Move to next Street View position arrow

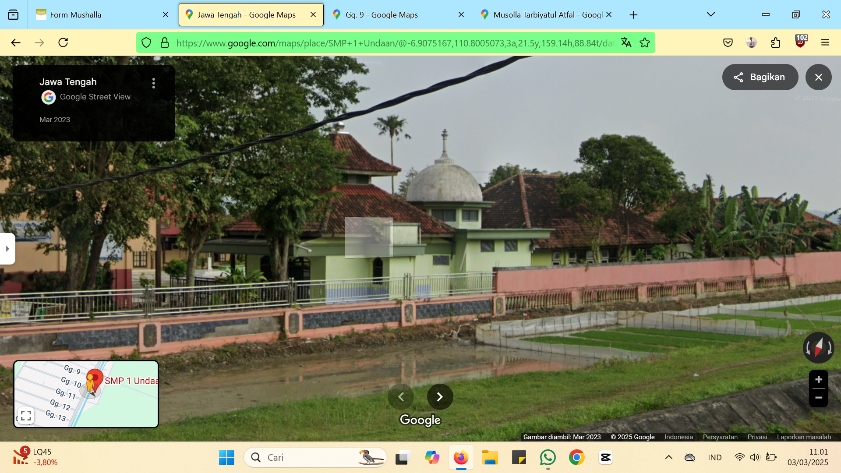click(x=440, y=397)
